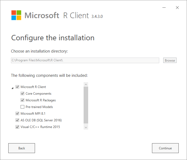
Task: Click the scroll up arrow in components list
Action: (86, 85)
